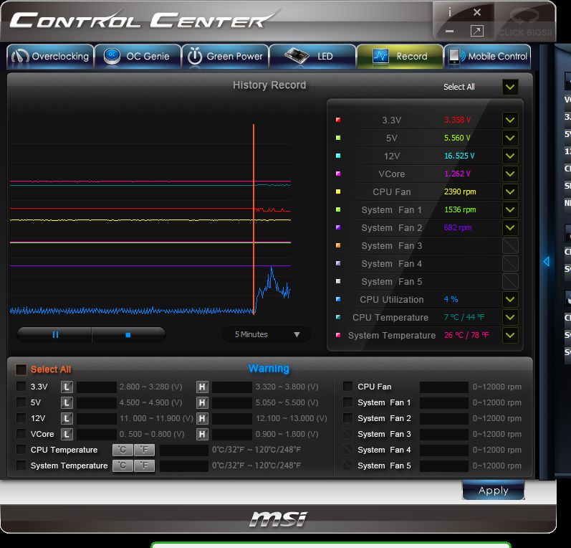Screen dimensions: 571x548
Task: Click the blue arrow to collapse side panel
Action: click(546, 262)
